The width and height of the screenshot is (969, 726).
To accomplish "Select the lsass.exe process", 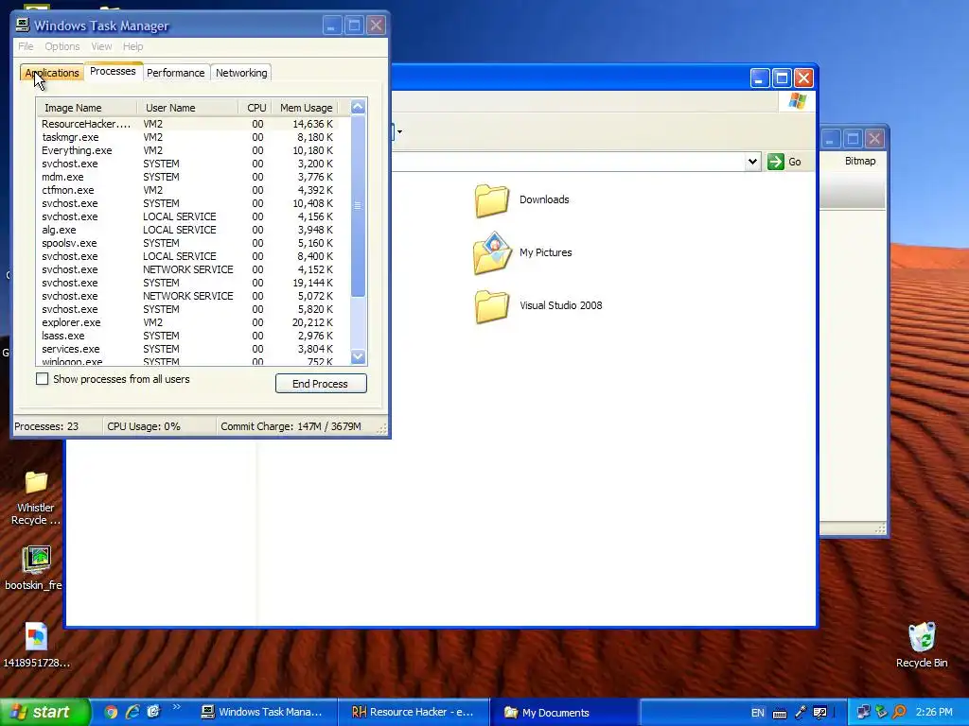I will [188, 336].
